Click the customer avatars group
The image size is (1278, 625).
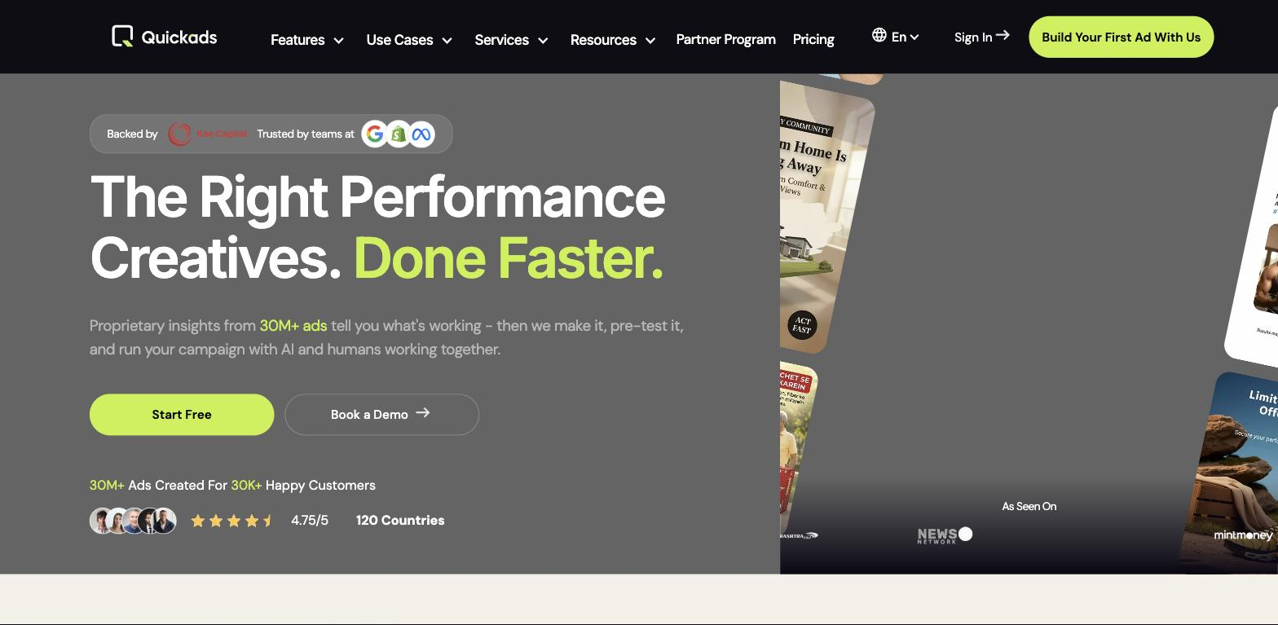133,521
